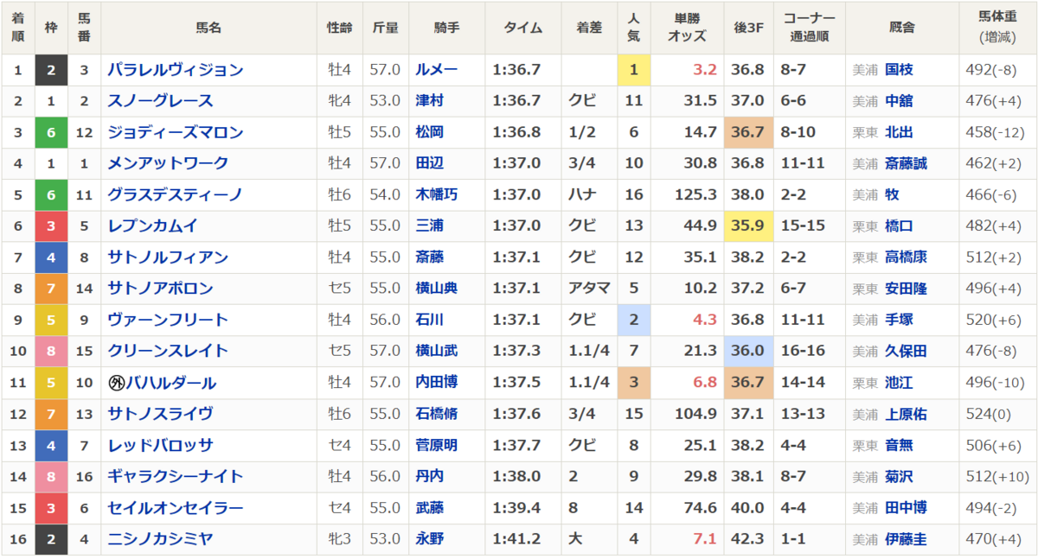Click trainer 伊藤圭 link

[x=906, y=539]
